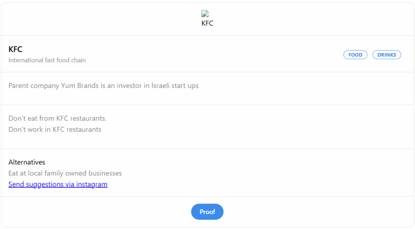
Task: Click the word instagram in the link
Action: pyautogui.click(x=92, y=184)
